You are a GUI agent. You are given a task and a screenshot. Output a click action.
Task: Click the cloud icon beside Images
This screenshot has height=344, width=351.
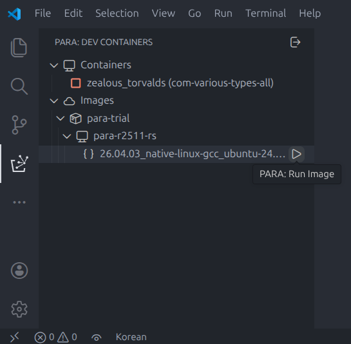pyautogui.click(x=69, y=101)
